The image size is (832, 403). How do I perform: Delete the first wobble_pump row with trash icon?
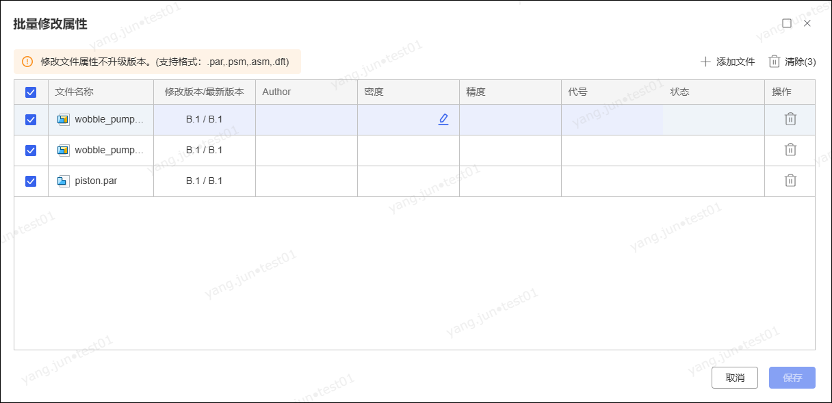point(790,119)
